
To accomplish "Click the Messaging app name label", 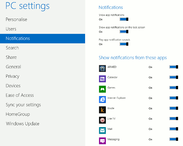I will click(x=113, y=139).
